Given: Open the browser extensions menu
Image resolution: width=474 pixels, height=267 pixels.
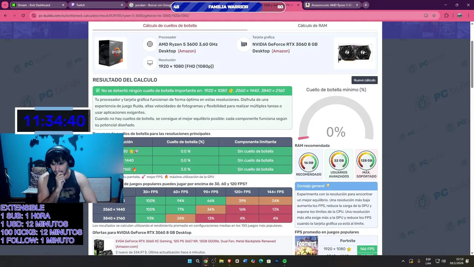Looking at the screenshot, I should pos(446,16).
